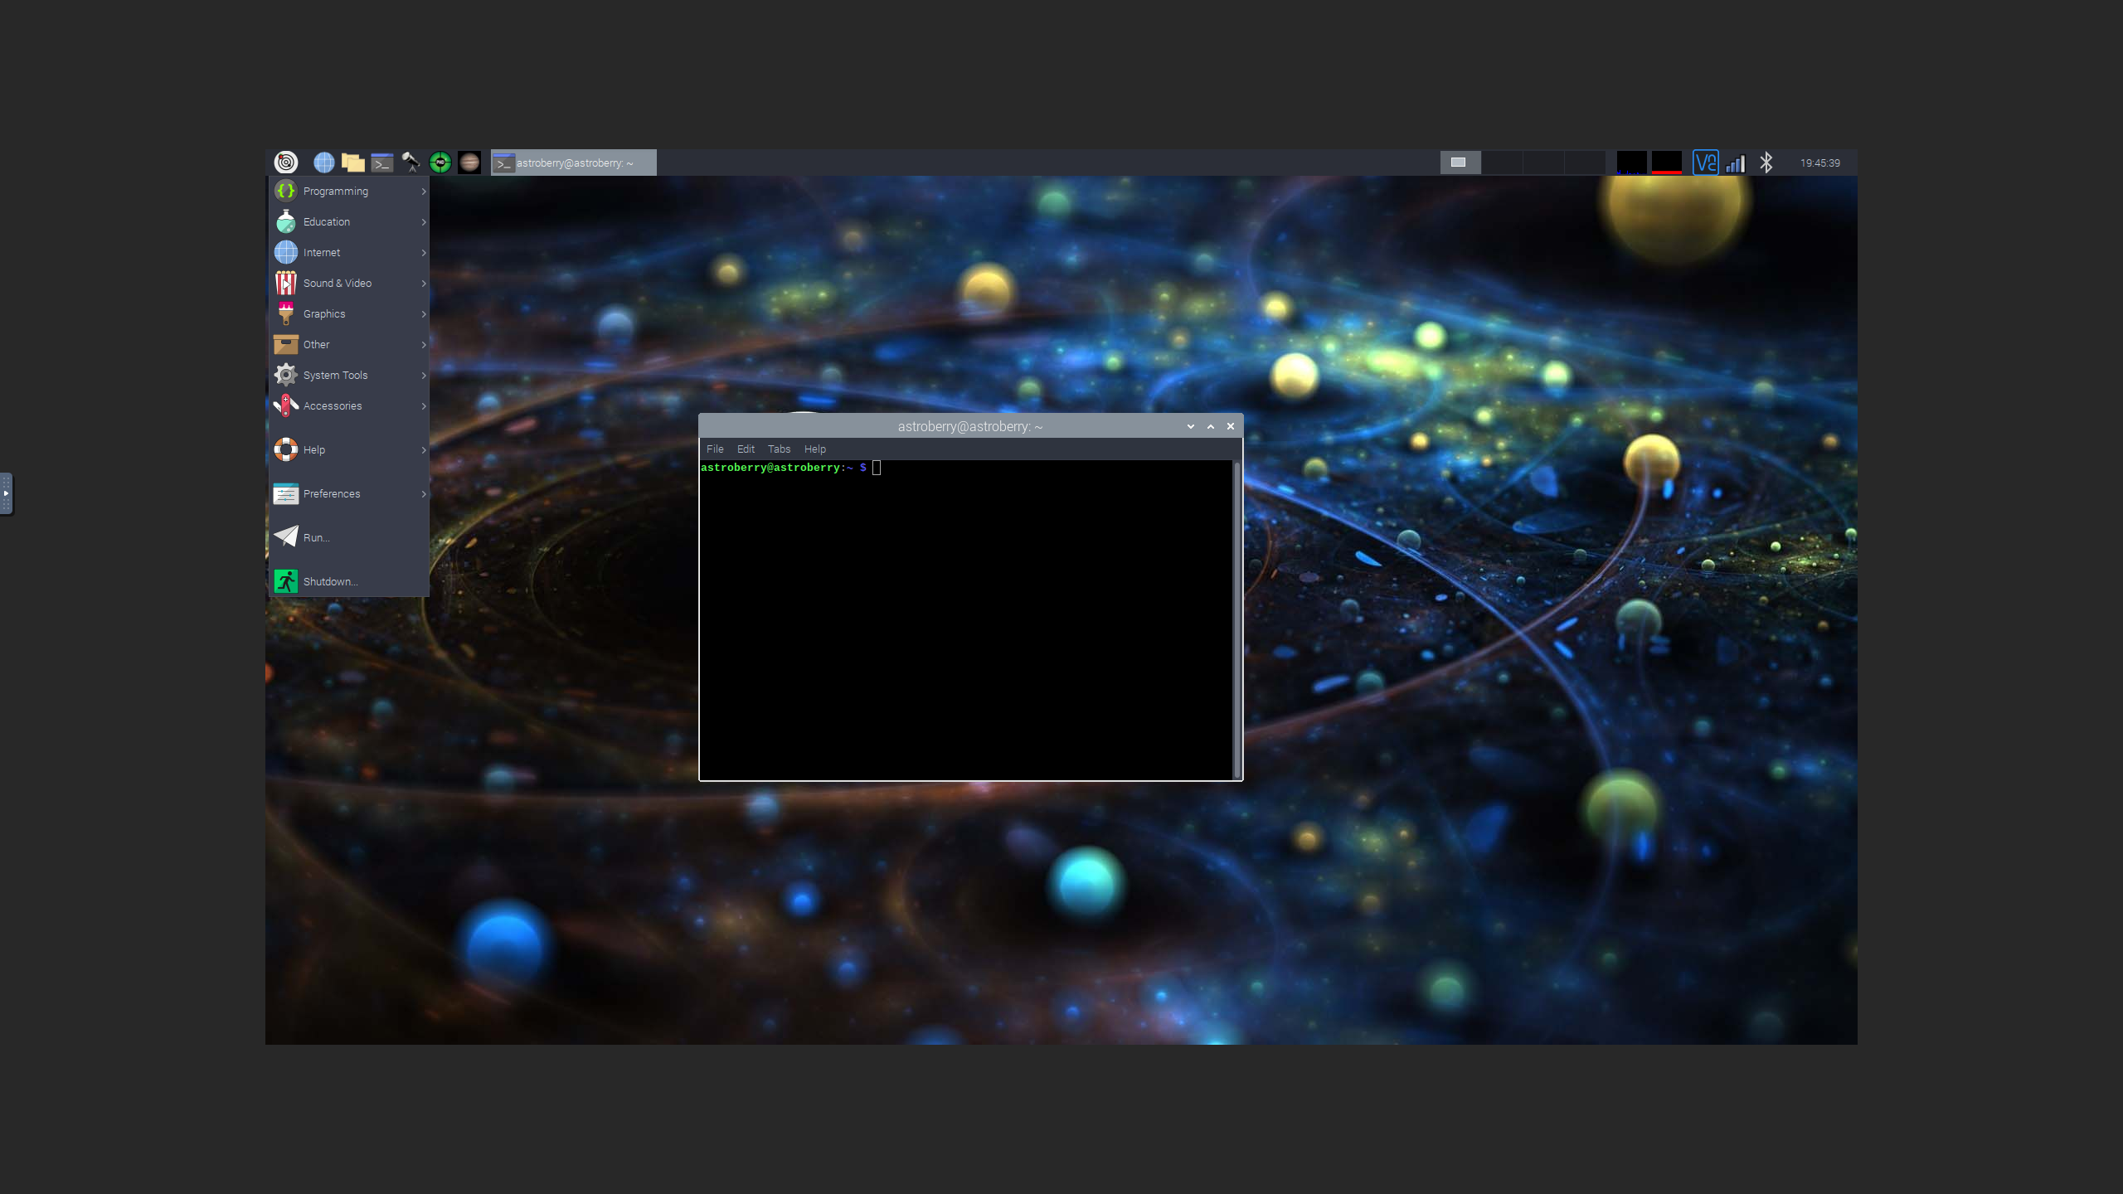2123x1194 pixels.
Task: Launch the telescope application icon
Action: [x=411, y=163]
